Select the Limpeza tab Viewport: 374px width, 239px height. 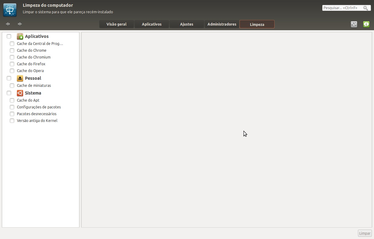257,24
